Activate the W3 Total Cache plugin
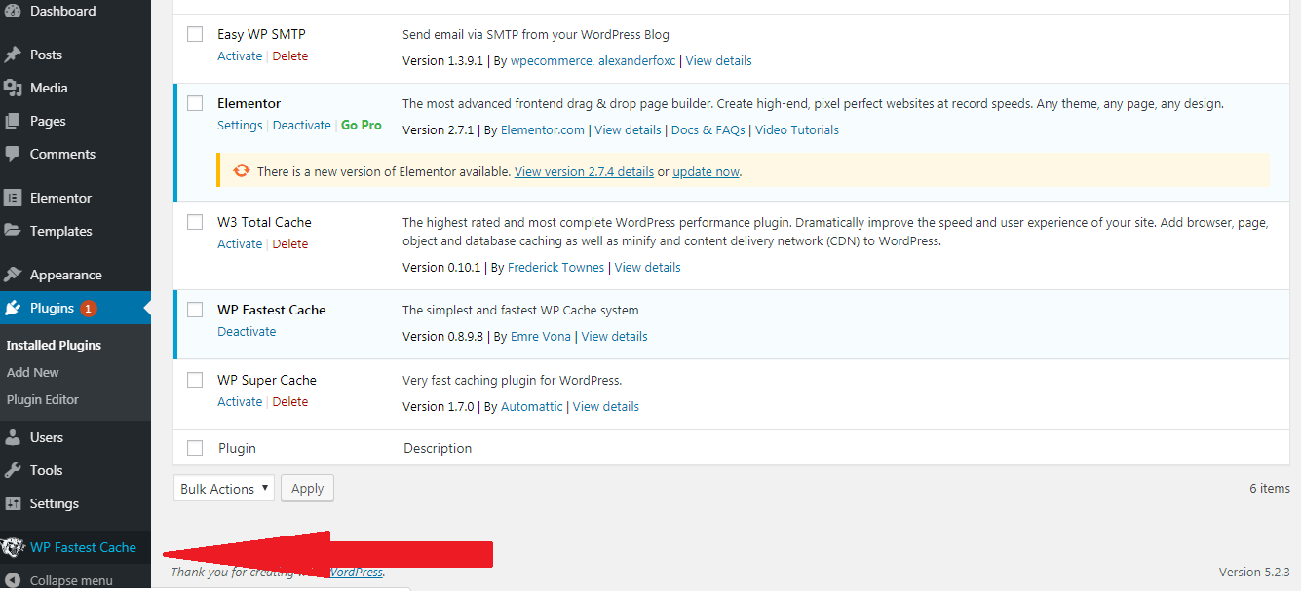This screenshot has width=1301, height=591. (240, 243)
